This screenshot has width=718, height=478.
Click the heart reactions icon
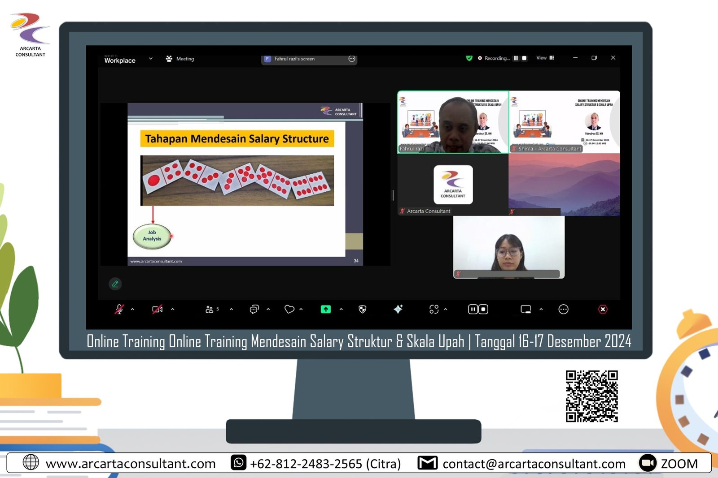289,309
